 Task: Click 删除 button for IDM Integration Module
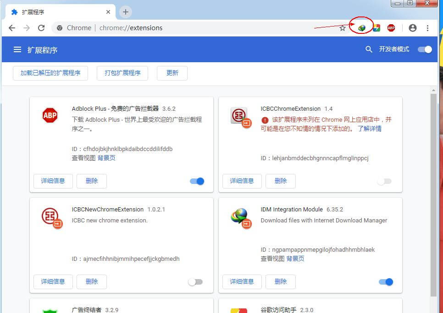(281, 281)
